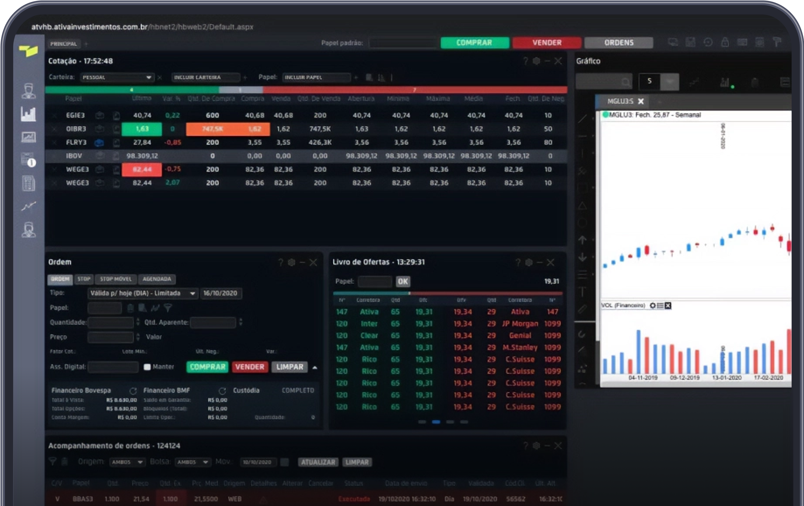Select the second page dot in Livro de Ofertas
Image resolution: width=804 pixels, height=506 pixels.
pyautogui.click(x=436, y=422)
